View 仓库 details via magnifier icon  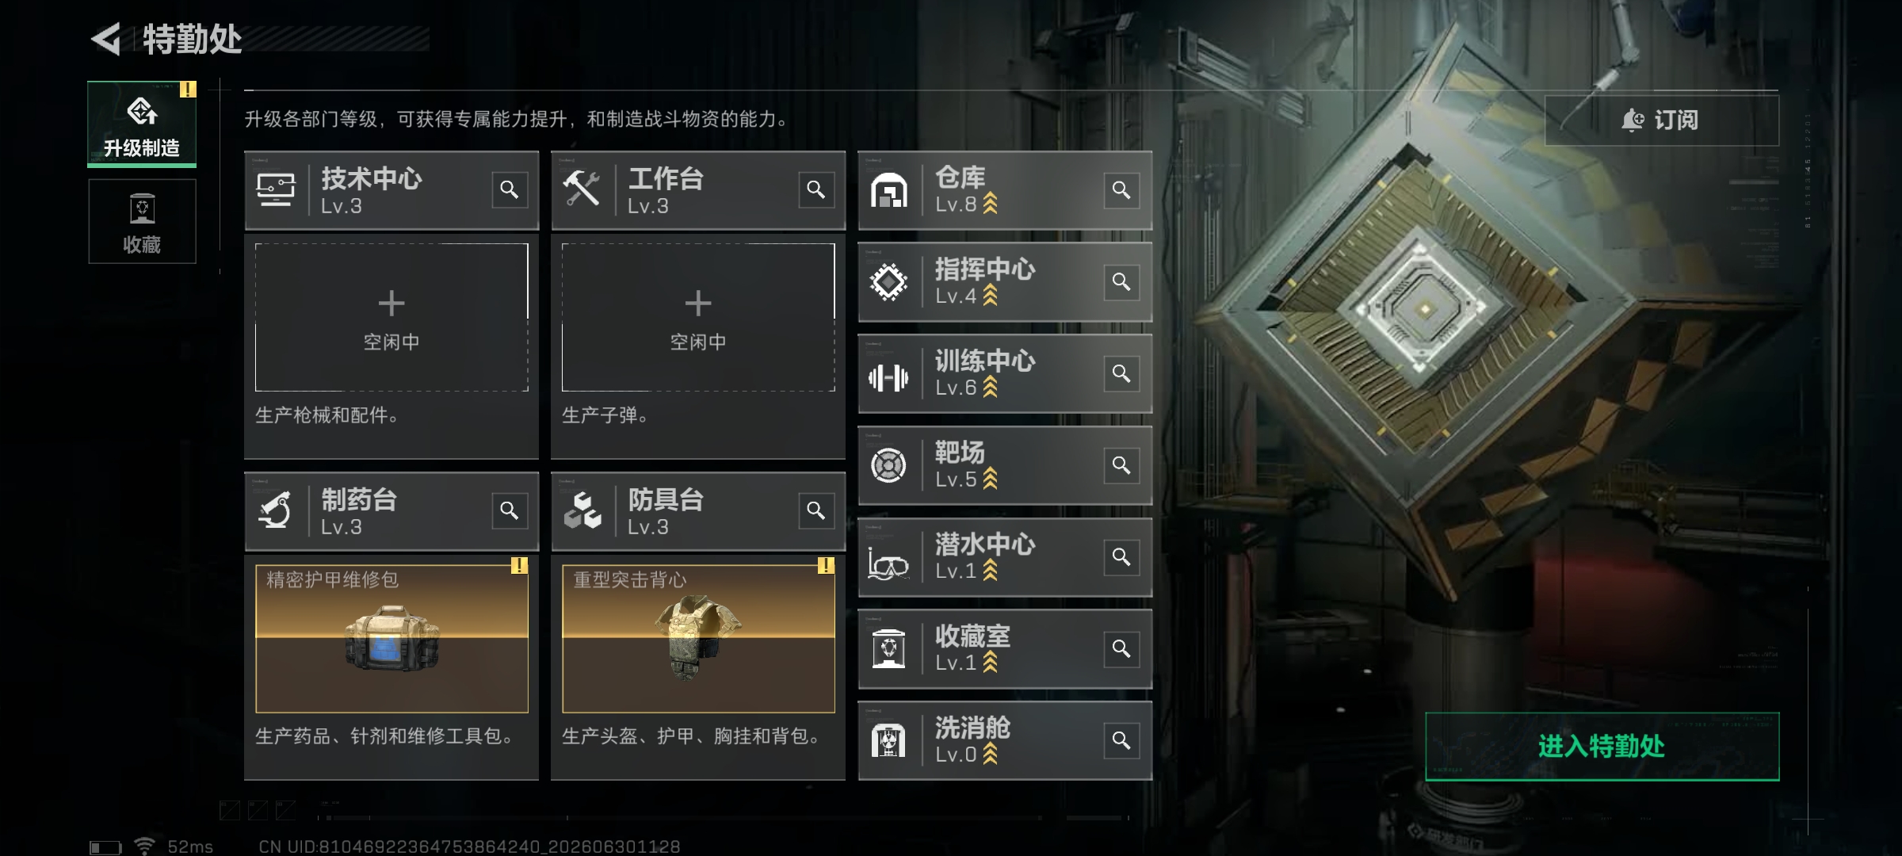point(1121,190)
